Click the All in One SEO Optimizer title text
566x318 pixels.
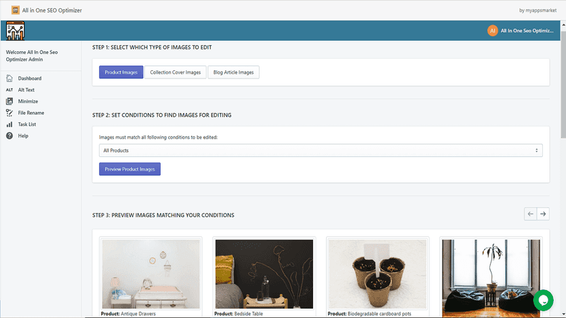coord(52,10)
